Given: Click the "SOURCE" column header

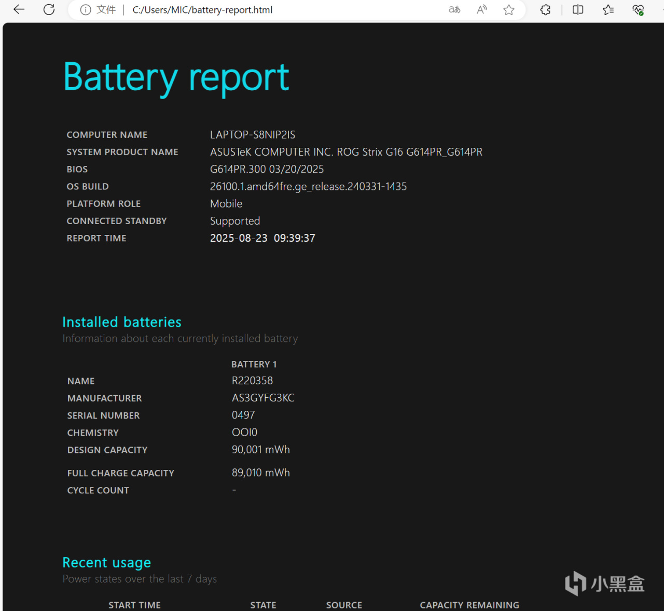Looking at the screenshot, I should [344, 605].
